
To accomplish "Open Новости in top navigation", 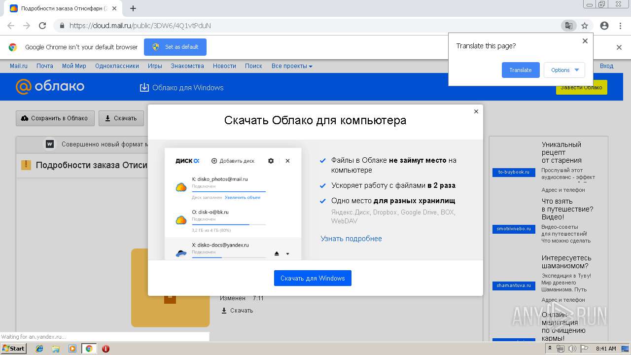I will tap(224, 66).
